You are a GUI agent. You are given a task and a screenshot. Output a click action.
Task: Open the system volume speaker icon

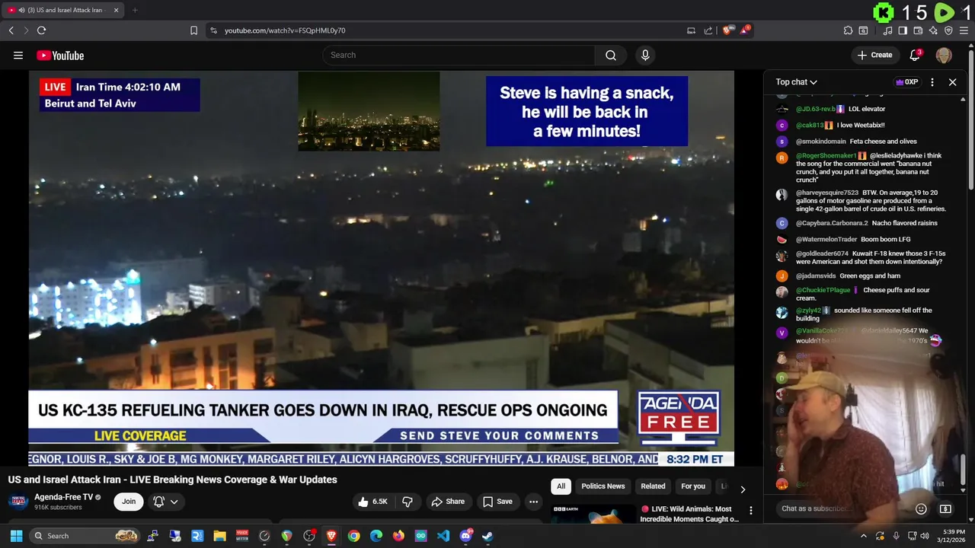924,536
